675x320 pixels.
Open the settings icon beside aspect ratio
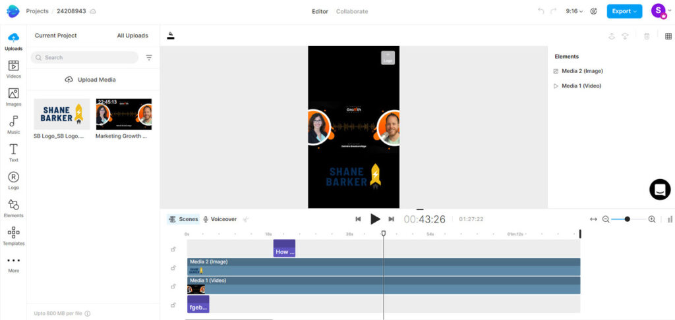click(594, 11)
